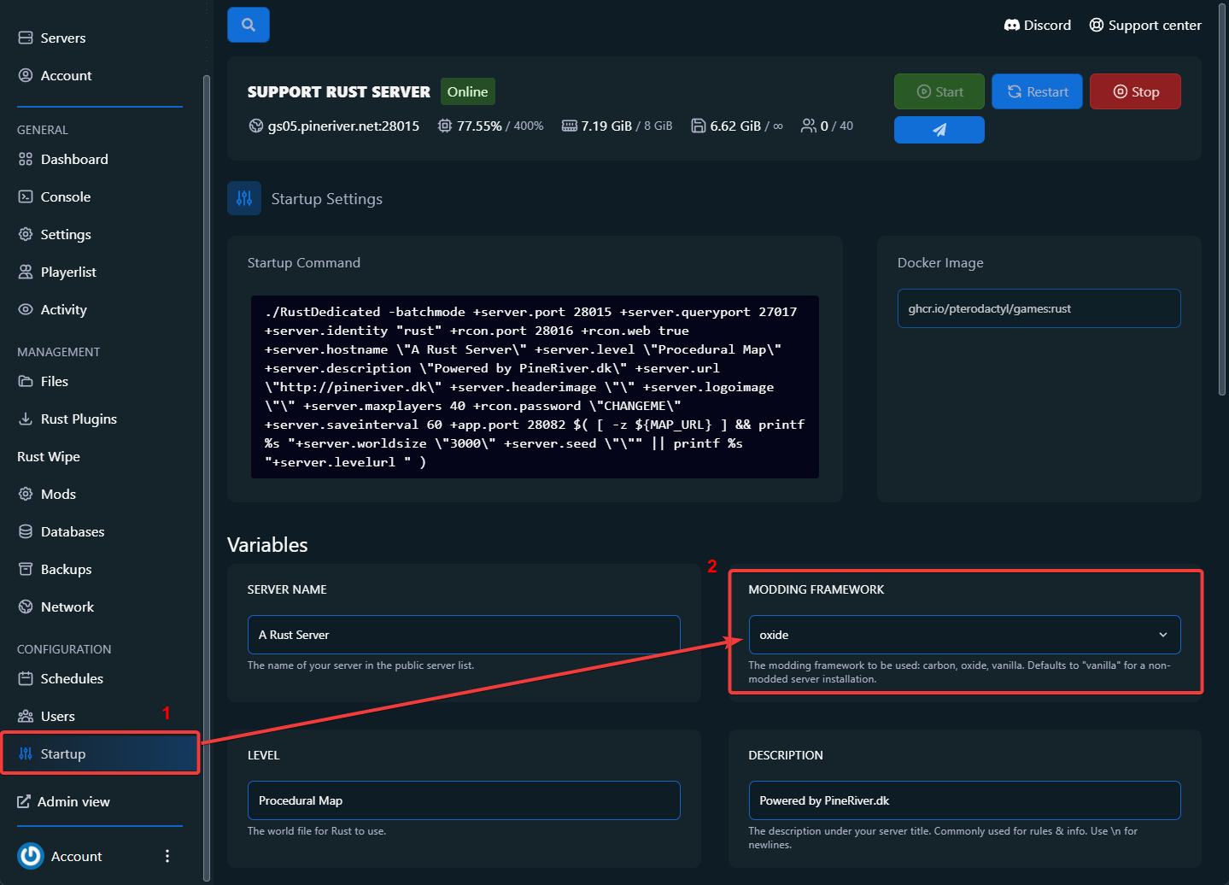Open the bottom Account profile label
This screenshot has height=885, width=1229.
coord(77,856)
